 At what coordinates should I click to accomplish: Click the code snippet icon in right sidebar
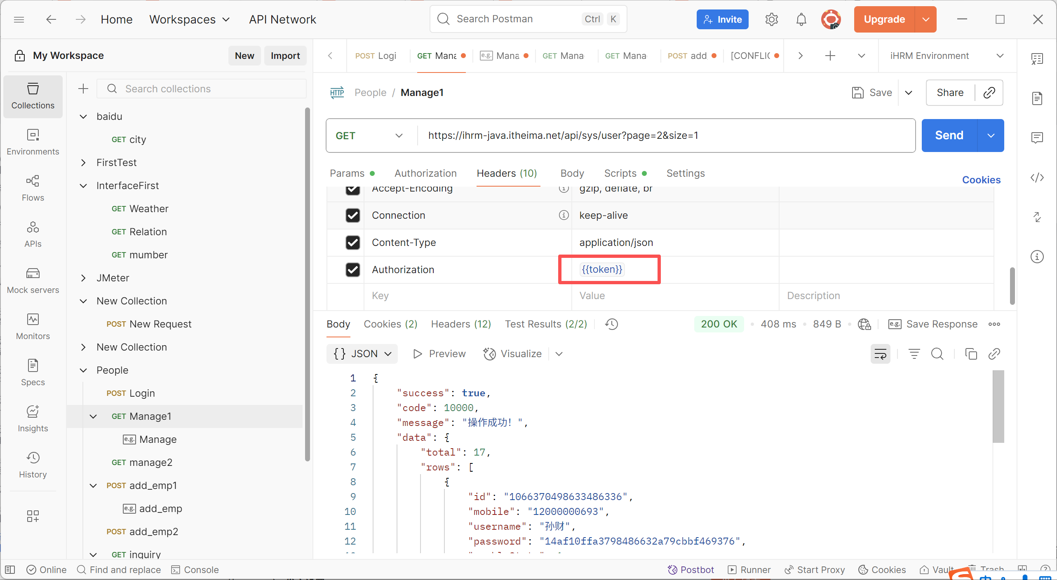[x=1037, y=178]
